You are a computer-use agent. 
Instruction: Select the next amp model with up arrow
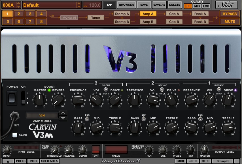(x=63, y=113)
